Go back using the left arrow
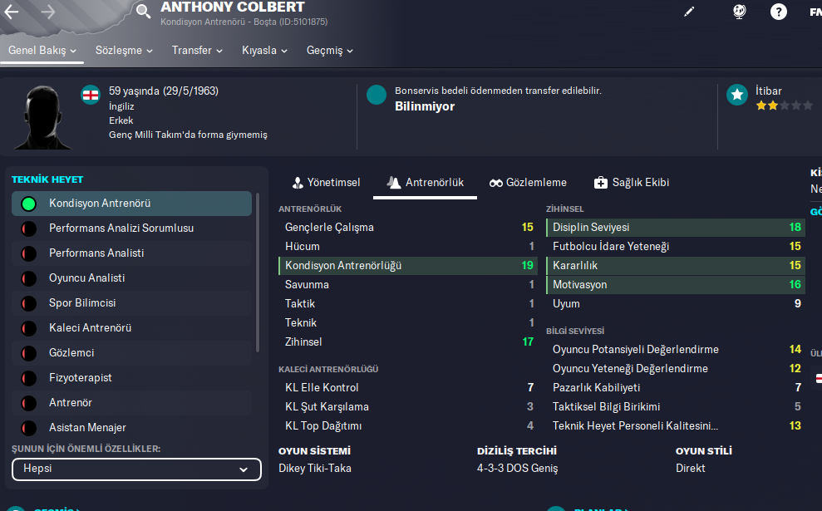This screenshot has width=822, height=511. point(12,12)
